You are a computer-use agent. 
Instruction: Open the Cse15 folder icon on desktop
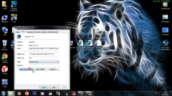click(5, 5)
